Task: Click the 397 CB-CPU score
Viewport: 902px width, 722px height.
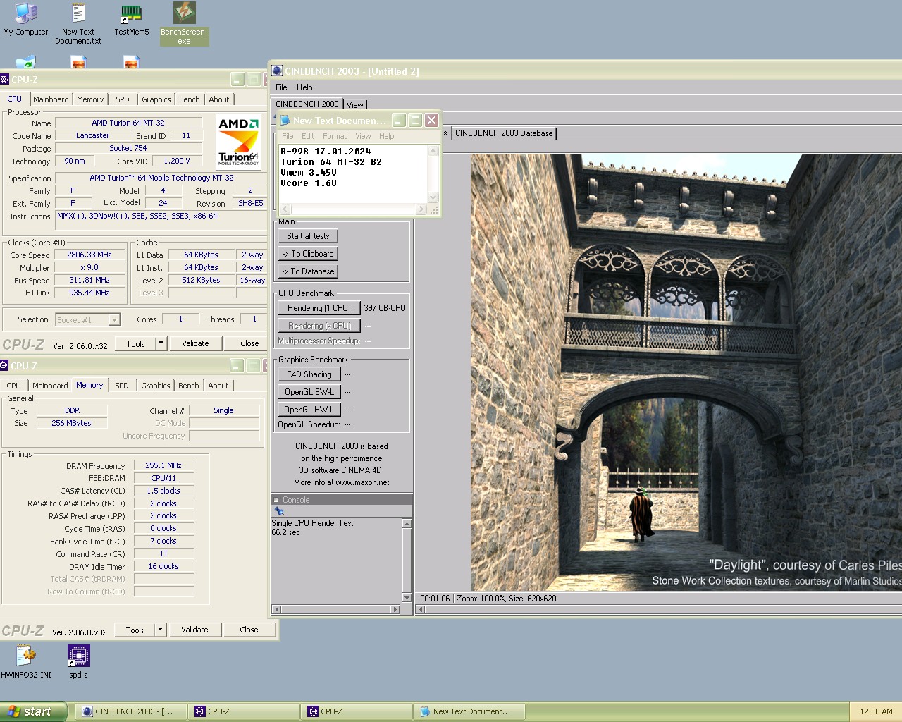Action: [385, 308]
